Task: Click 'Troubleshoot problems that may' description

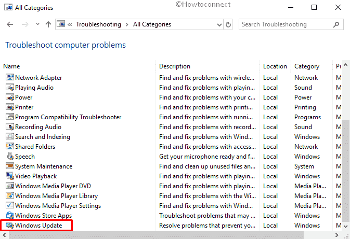Action: (x=207, y=216)
